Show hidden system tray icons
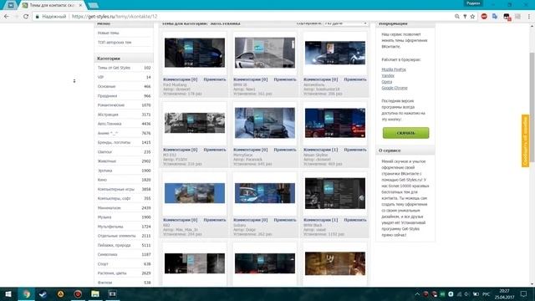 click(417, 293)
